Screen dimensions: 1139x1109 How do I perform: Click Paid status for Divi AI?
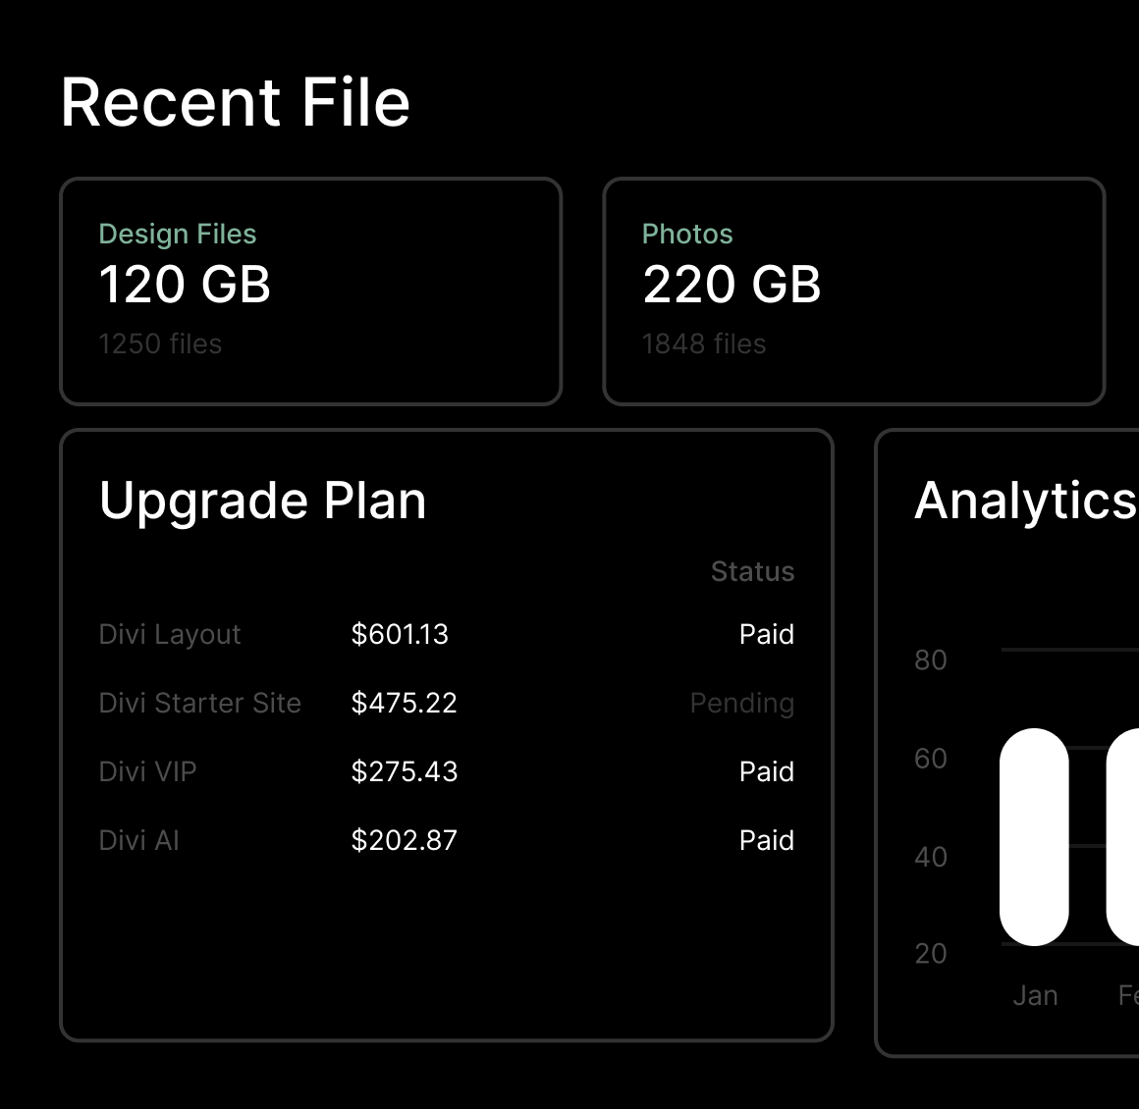[x=766, y=841]
